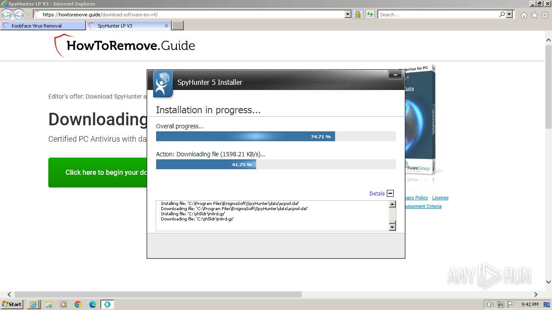The image size is (552, 310).
Task: Open Internet Explorer from the taskbar
Action: (x=34, y=304)
